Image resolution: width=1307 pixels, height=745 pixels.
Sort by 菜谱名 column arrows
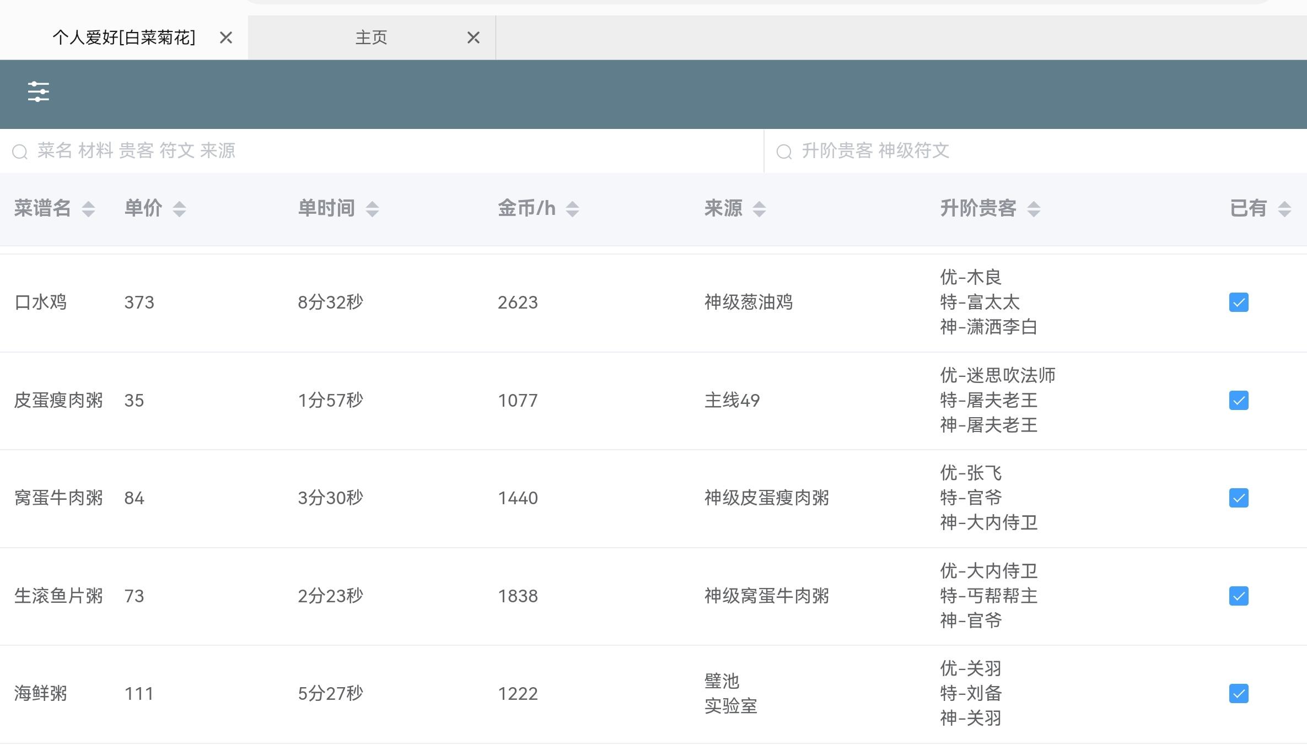coord(88,209)
